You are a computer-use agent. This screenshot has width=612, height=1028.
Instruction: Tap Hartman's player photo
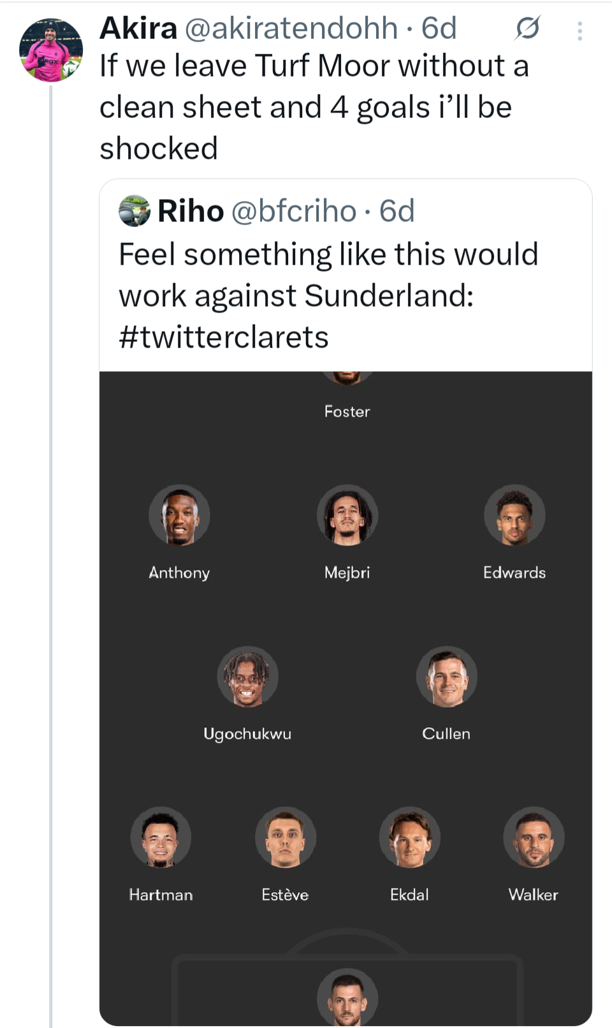pos(161,837)
